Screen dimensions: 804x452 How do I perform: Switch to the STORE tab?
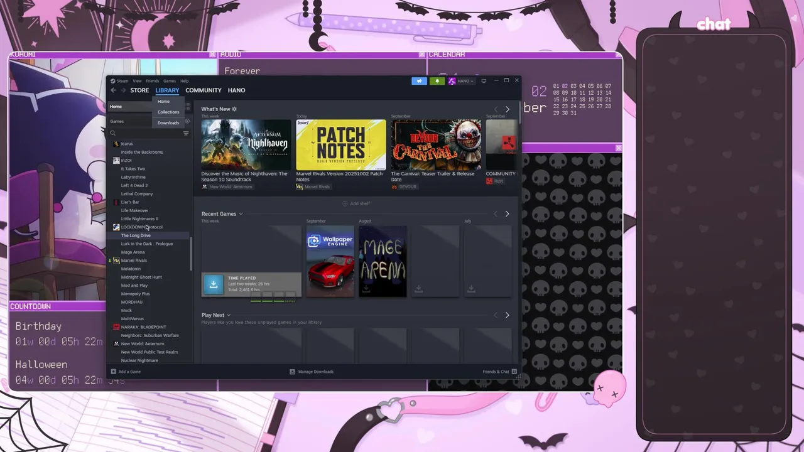pyautogui.click(x=139, y=90)
